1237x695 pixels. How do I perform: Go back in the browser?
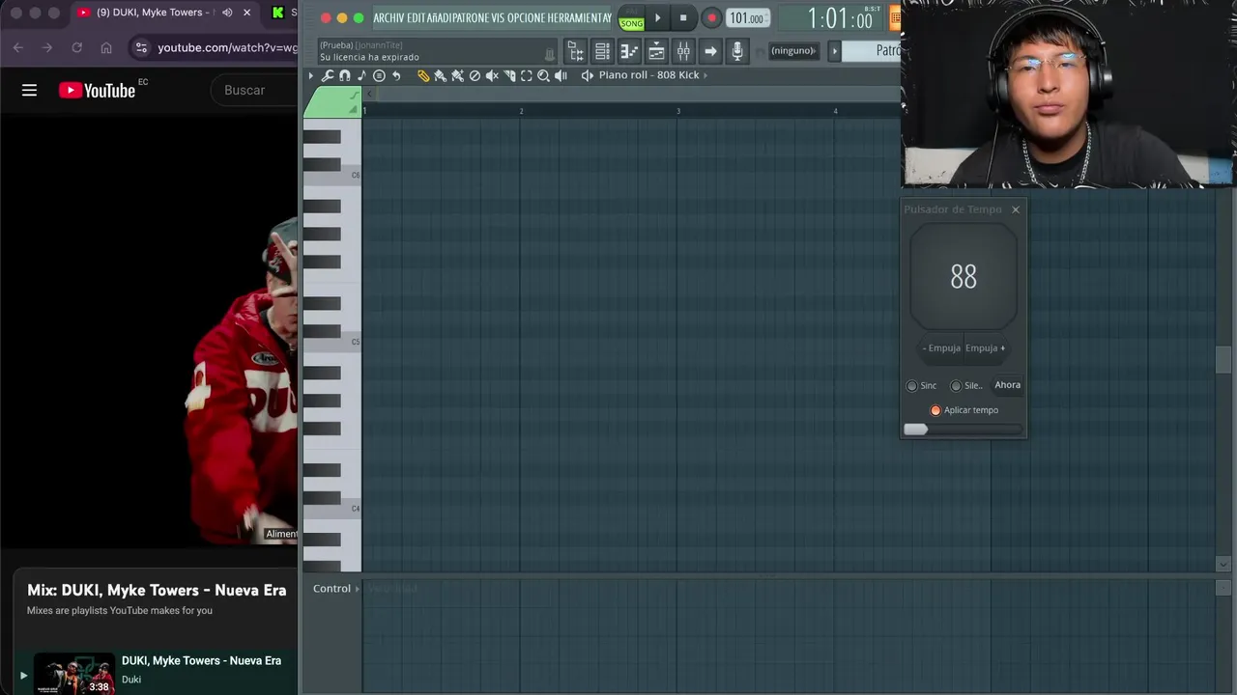(x=17, y=47)
